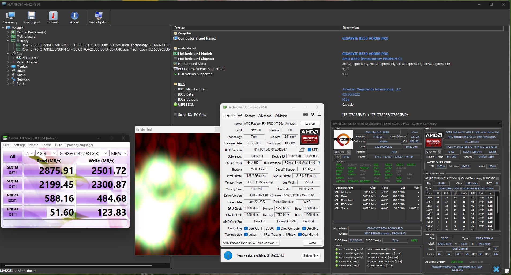The width and height of the screenshot is (511, 275).
Task: Toggle the DirectML checkbox
Action: 304,228
